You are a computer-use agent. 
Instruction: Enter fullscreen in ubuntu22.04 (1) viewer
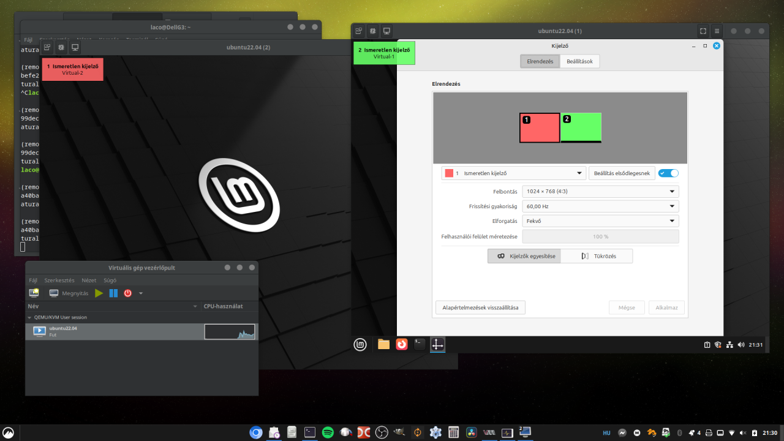click(703, 31)
